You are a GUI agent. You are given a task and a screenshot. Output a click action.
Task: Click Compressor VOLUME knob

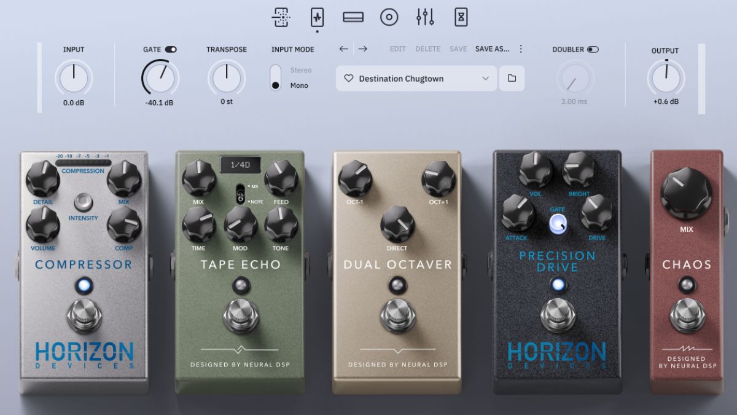(x=43, y=224)
